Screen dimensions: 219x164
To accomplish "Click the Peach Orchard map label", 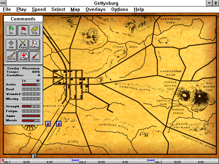I will [x=182, y=126].
